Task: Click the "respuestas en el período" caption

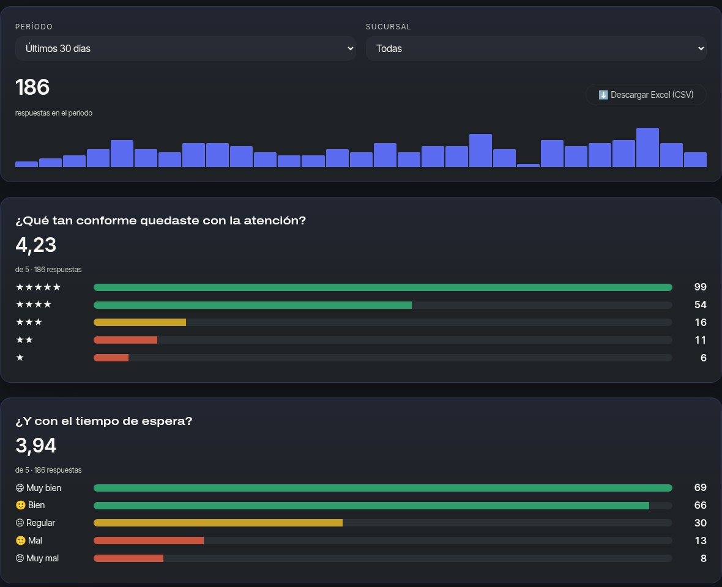Action: [54, 113]
